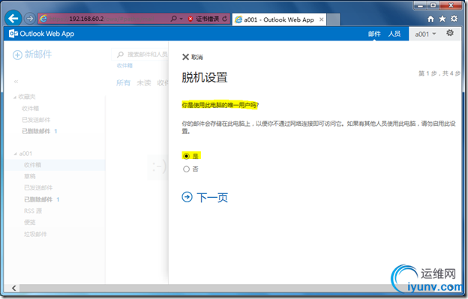
Task: Open Outlook Web App settings gear
Action: click(x=450, y=33)
